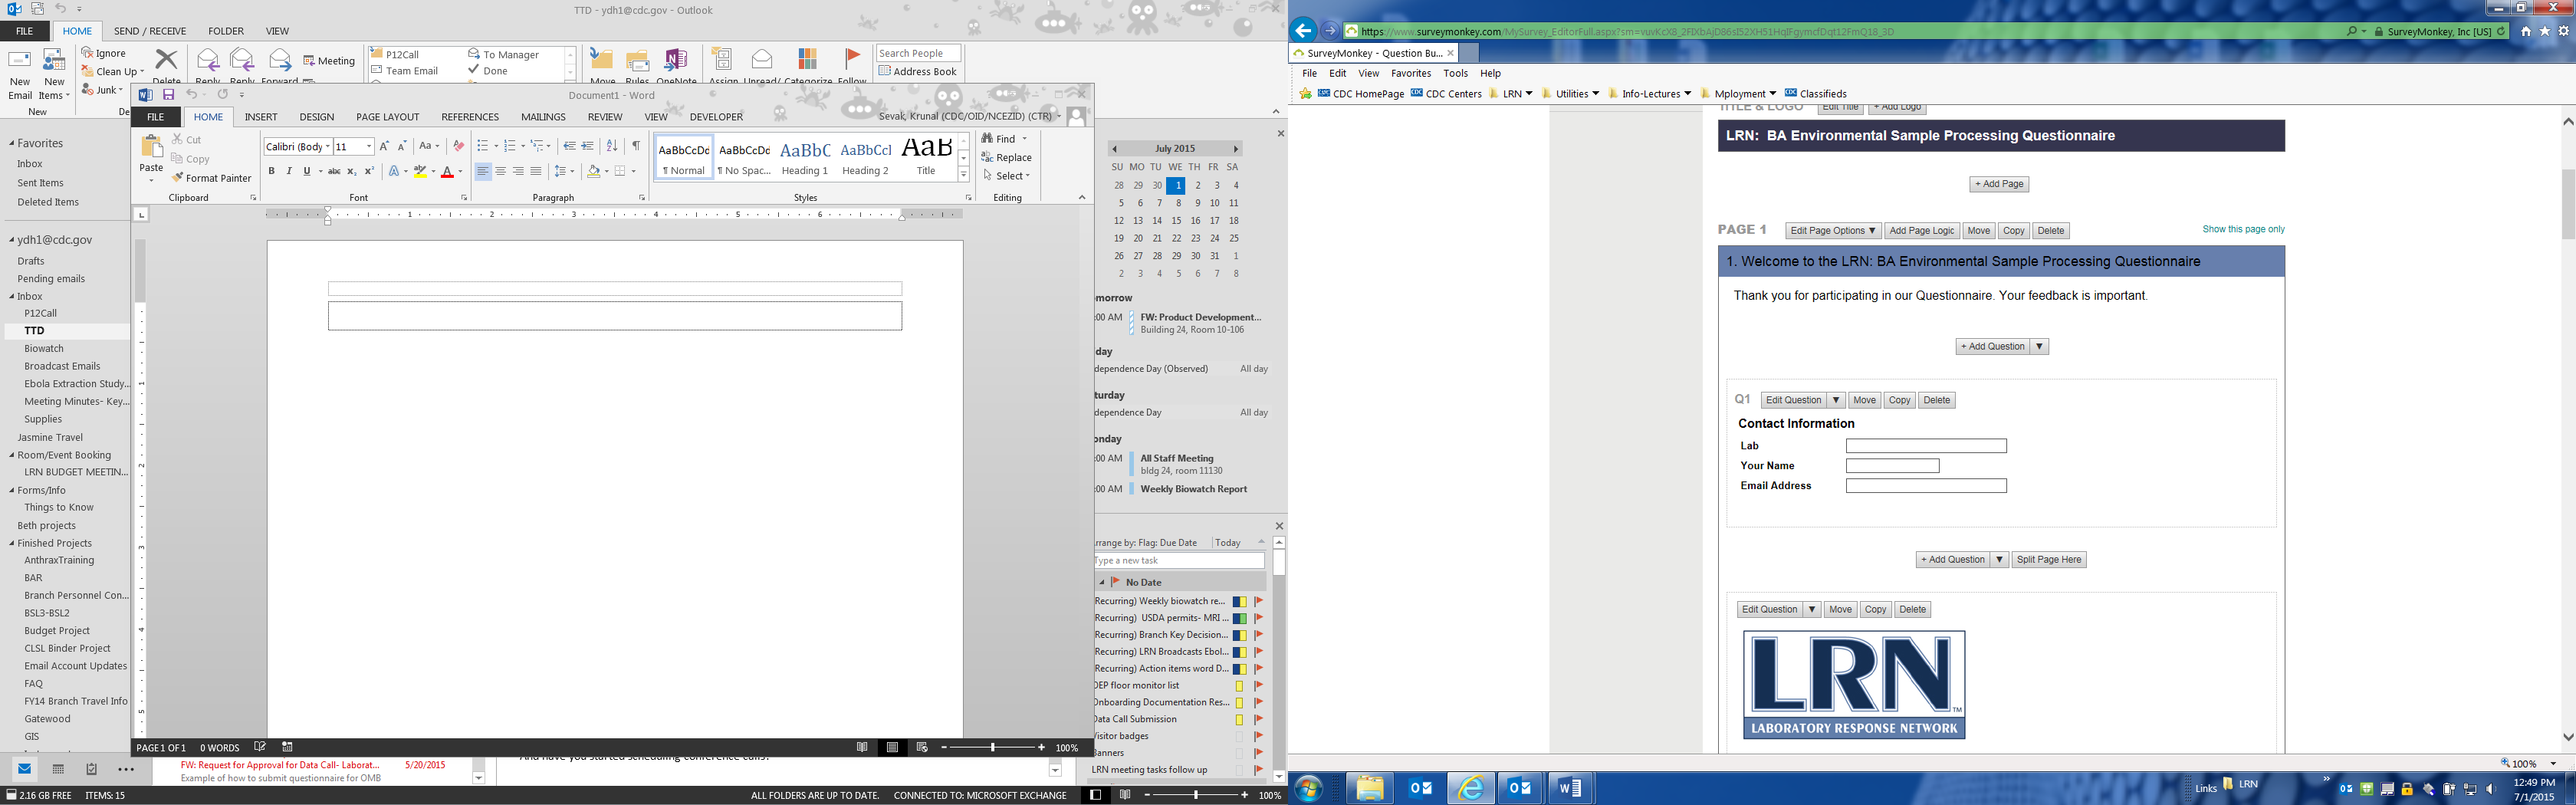This screenshot has height=805, width=2576.
Task: Click the Address Book button in Outlook
Action: point(918,72)
